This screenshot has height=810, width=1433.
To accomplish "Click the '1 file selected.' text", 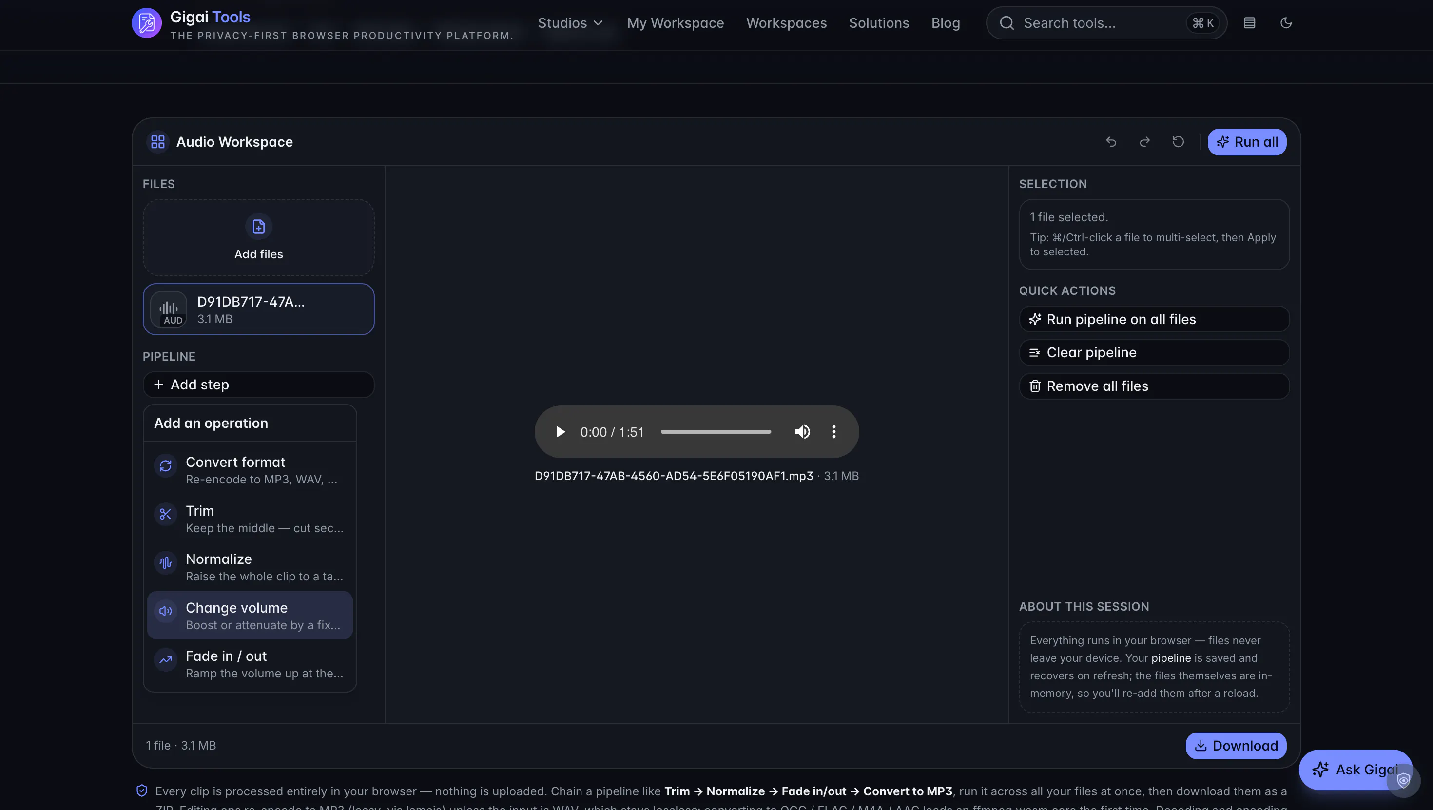I will tap(1068, 217).
